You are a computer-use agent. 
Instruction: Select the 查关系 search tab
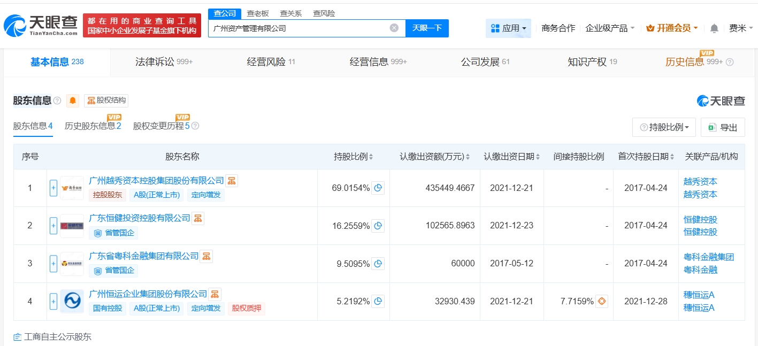tap(291, 14)
